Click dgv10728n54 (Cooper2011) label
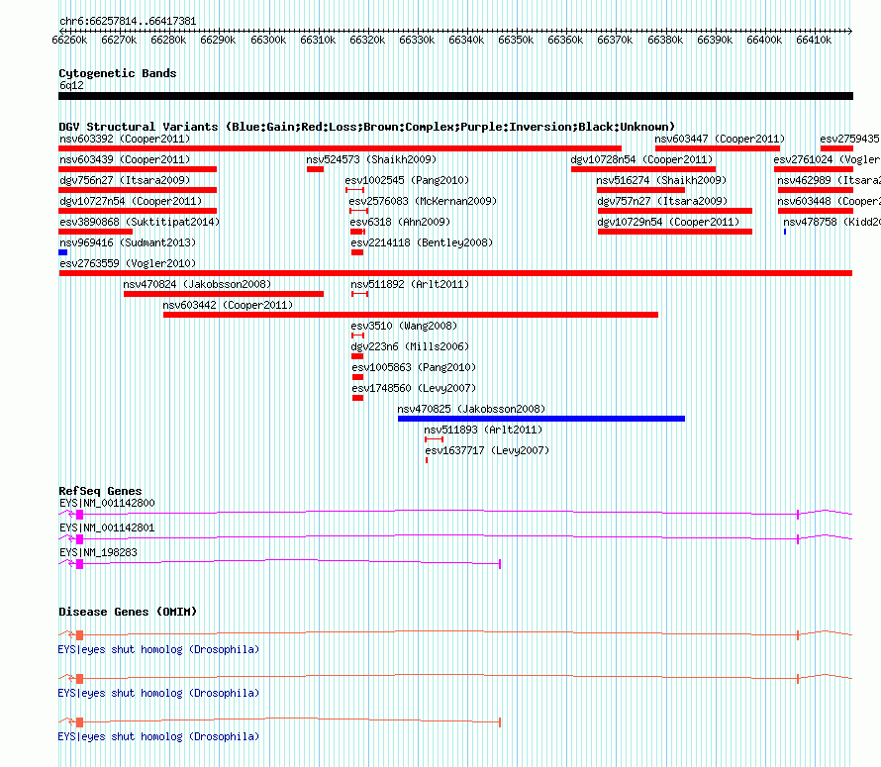This screenshot has width=881, height=767. 641,159
